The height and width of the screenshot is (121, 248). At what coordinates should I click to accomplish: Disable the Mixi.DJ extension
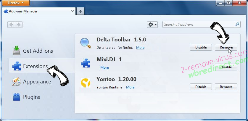click(x=226, y=67)
